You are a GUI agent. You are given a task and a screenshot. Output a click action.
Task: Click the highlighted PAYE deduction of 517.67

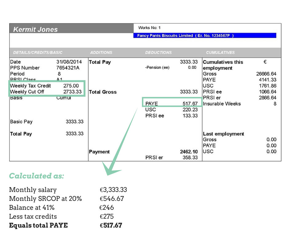click(x=172, y=104)
